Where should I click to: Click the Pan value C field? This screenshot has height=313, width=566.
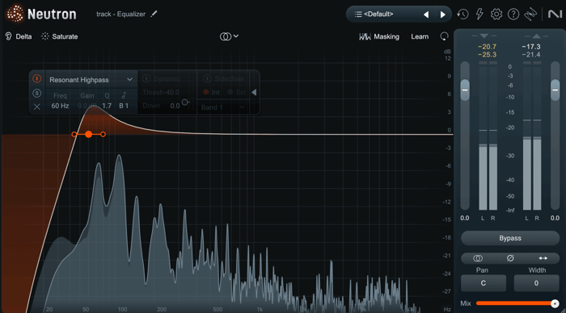point(483,283)
